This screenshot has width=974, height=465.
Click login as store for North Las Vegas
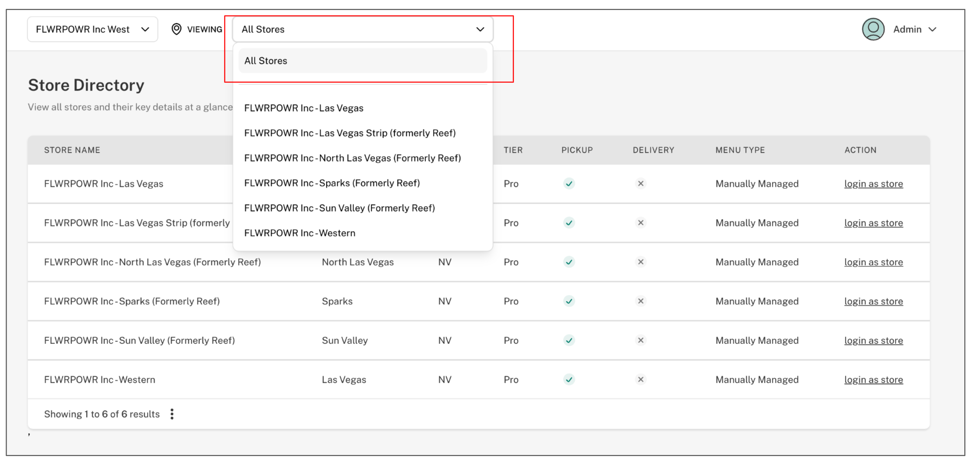tap(873, 262)
